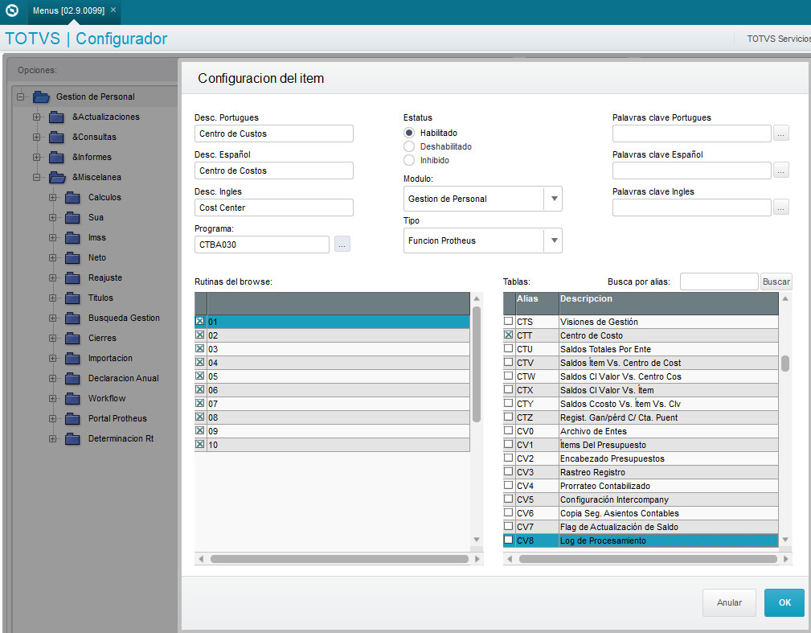Uncheck routine 01 checkbox
Viewport: 811px width, 633px height.
(199, 322)
